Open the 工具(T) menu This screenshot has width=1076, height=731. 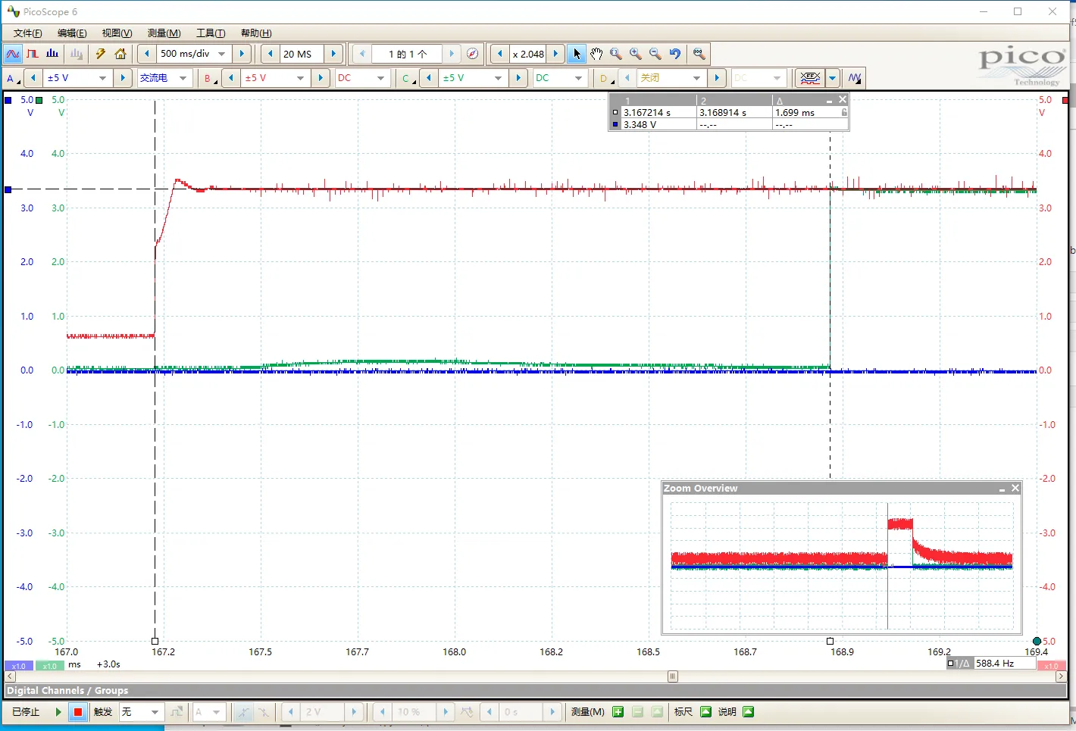(211, 33)
